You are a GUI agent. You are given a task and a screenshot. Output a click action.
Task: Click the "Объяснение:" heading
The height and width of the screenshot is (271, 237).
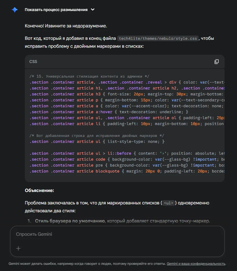coord(39,191)
